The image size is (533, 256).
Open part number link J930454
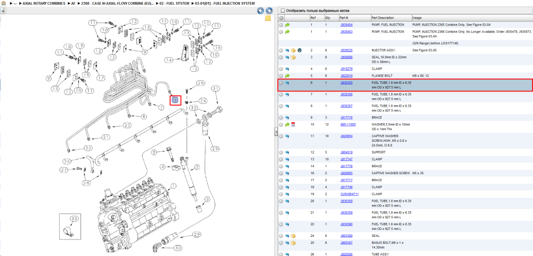click(x=346, y=25)
